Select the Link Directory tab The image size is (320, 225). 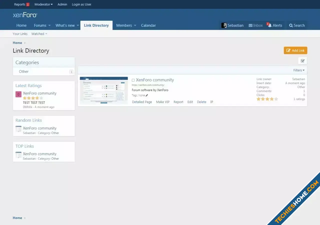tap(96, 25)
